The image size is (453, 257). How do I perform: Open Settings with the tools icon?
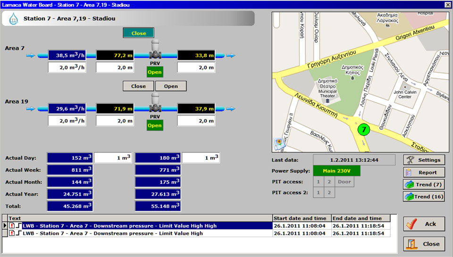click(x=424, y=160)
